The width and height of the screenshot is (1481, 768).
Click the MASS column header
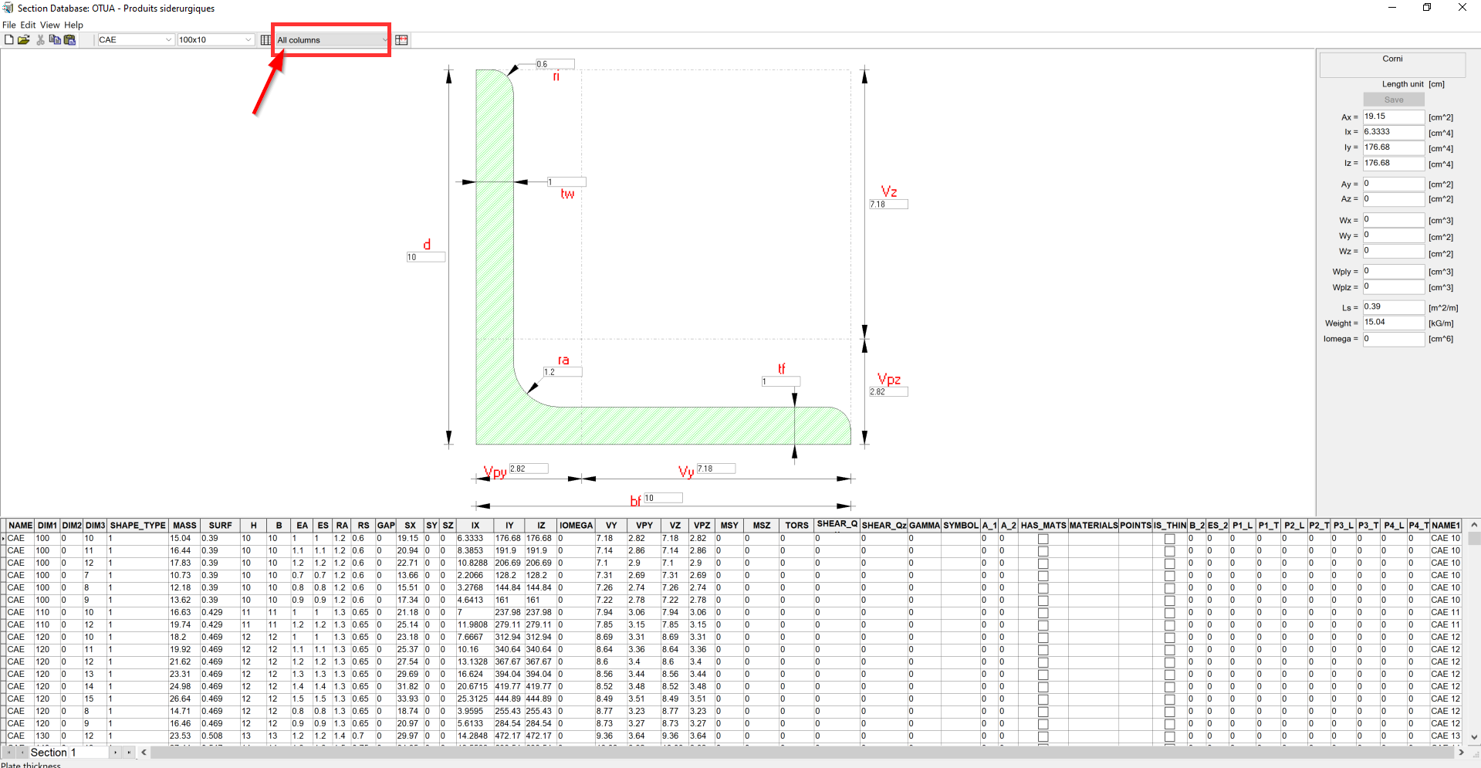(184, 526)
